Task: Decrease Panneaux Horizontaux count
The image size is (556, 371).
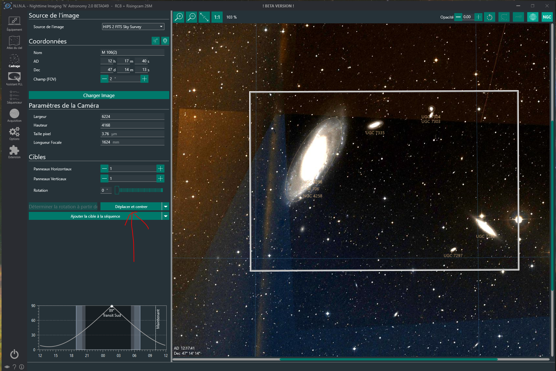Action: (104, 168)
